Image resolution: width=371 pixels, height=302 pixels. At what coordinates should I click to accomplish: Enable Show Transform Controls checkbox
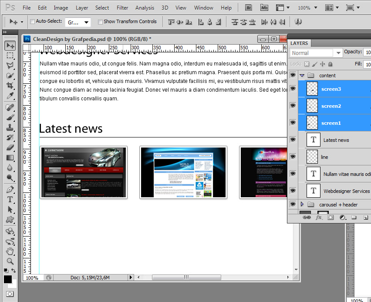[x=100, y=22]
